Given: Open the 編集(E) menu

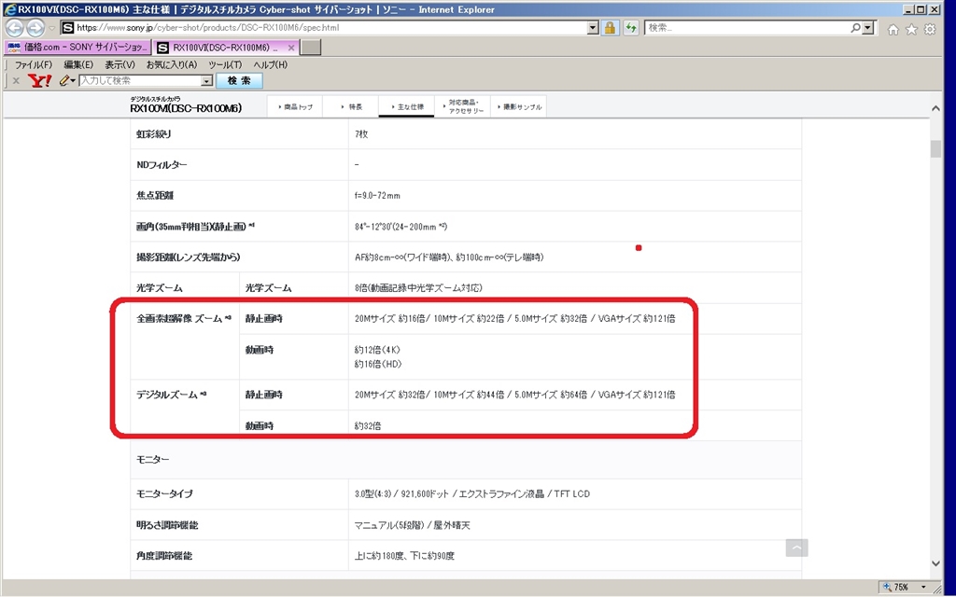Looking at the screenshot, I should [x=78, y=64].
